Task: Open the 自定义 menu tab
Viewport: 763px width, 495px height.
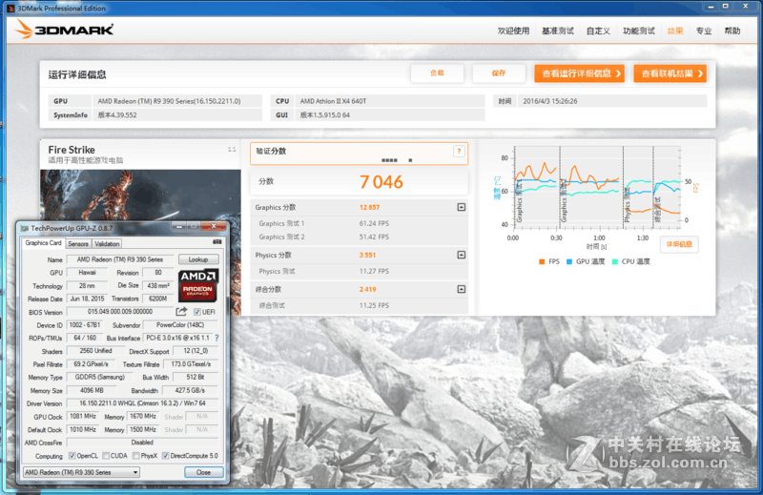Action: point(598,31)
